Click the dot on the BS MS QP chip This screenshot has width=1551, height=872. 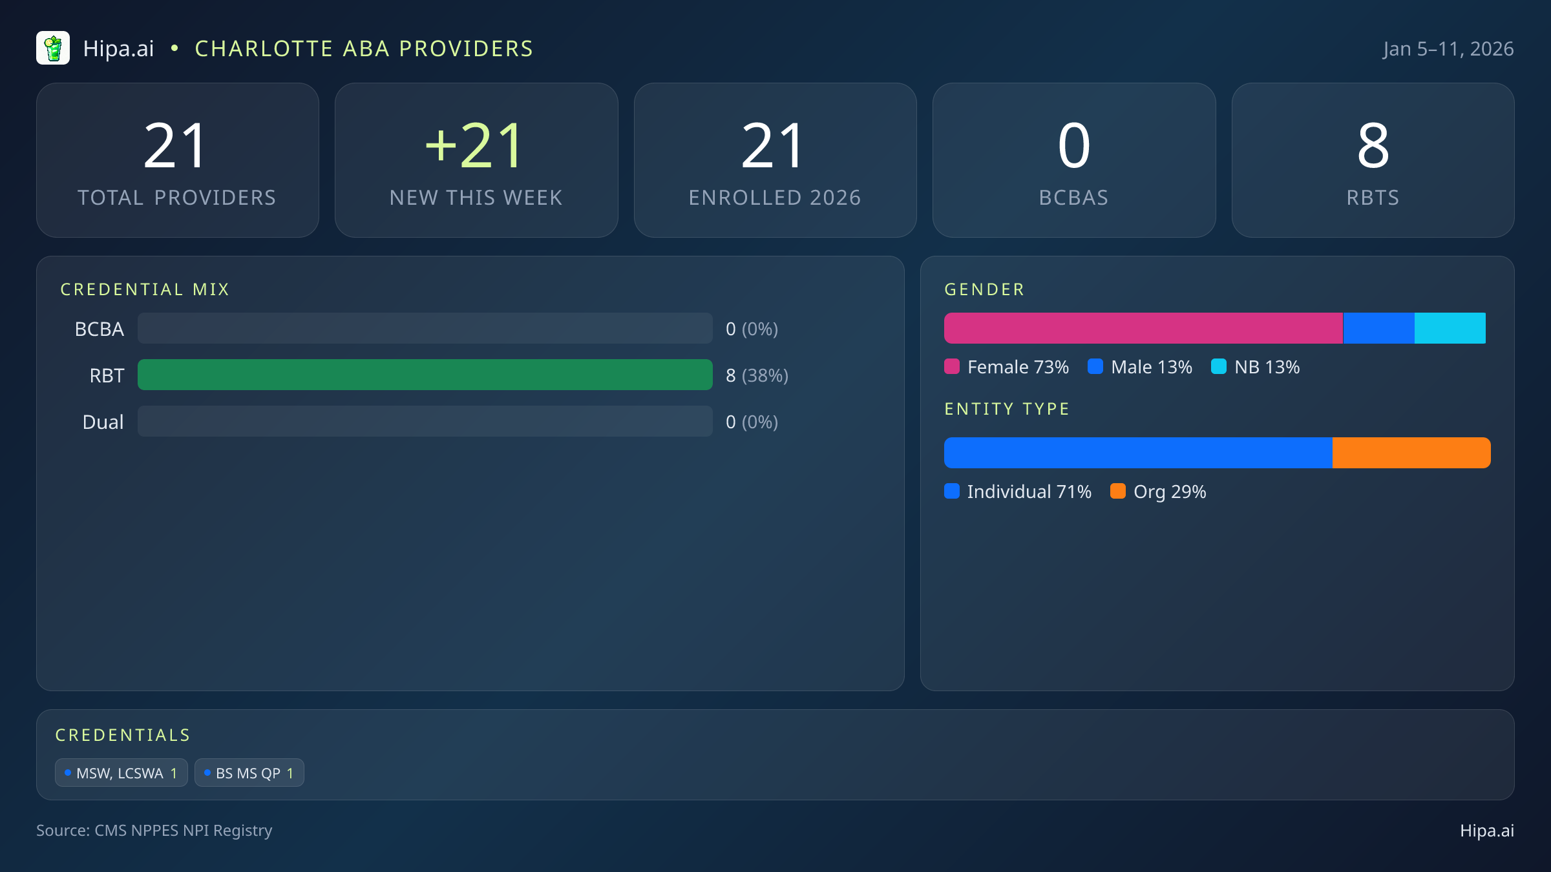click(x=207, y=772)
